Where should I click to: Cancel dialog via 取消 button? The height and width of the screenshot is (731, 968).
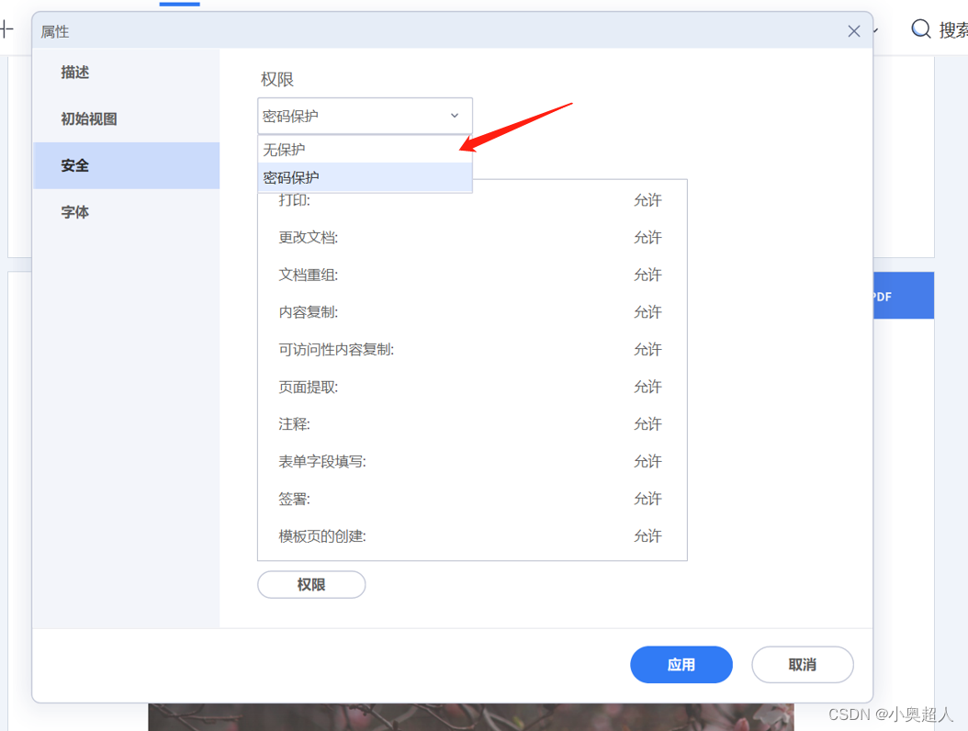[802, 664]
